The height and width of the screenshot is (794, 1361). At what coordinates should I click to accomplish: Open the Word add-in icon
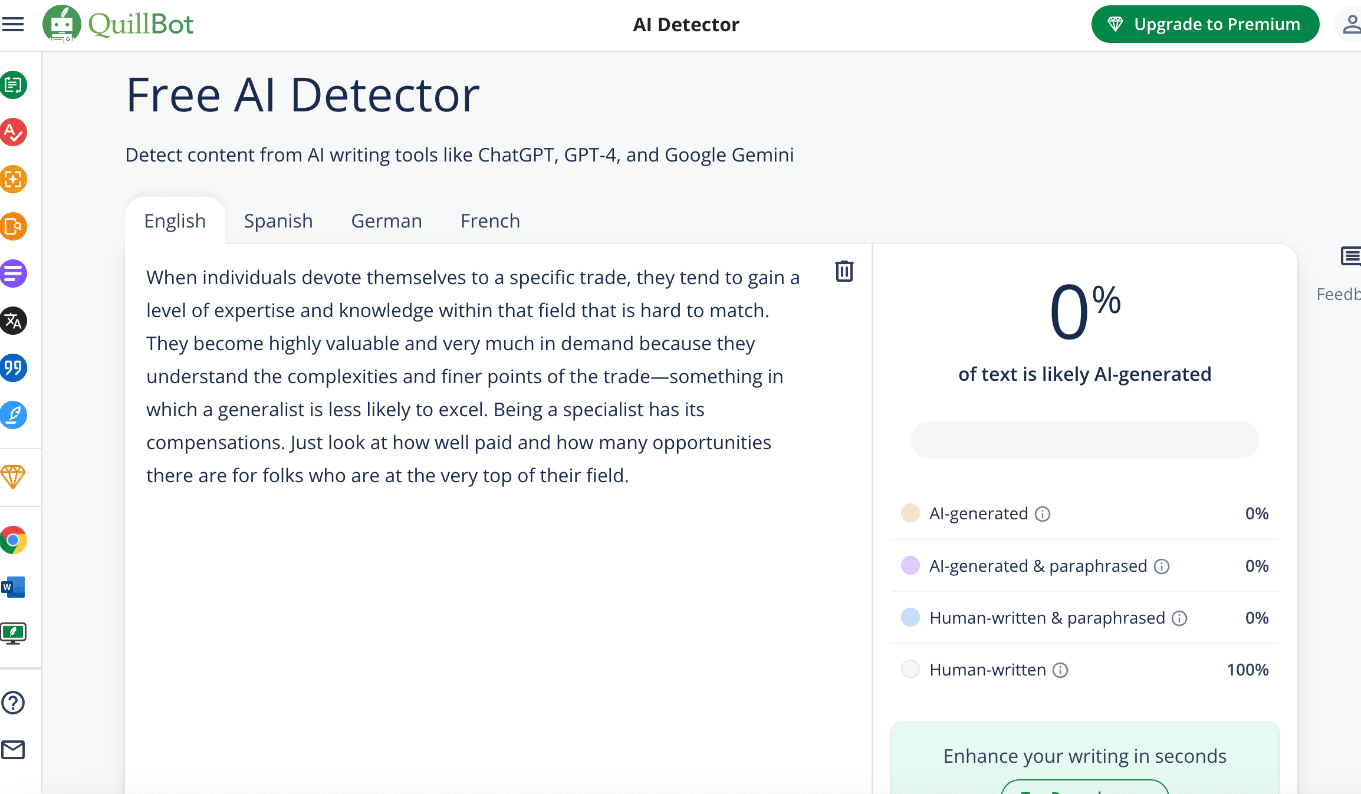point(14,587)
